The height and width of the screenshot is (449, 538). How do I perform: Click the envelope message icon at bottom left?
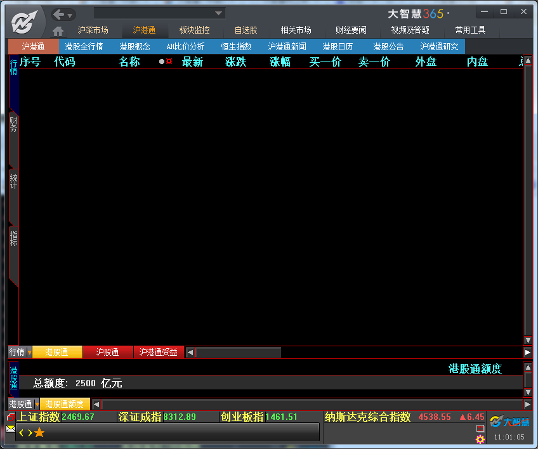[11, 429]
